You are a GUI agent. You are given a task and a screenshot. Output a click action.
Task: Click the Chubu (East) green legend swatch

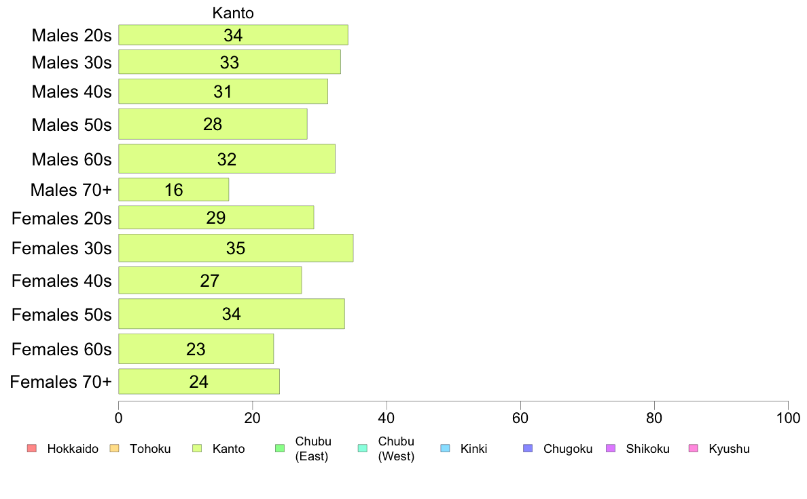tap(280, 448)
